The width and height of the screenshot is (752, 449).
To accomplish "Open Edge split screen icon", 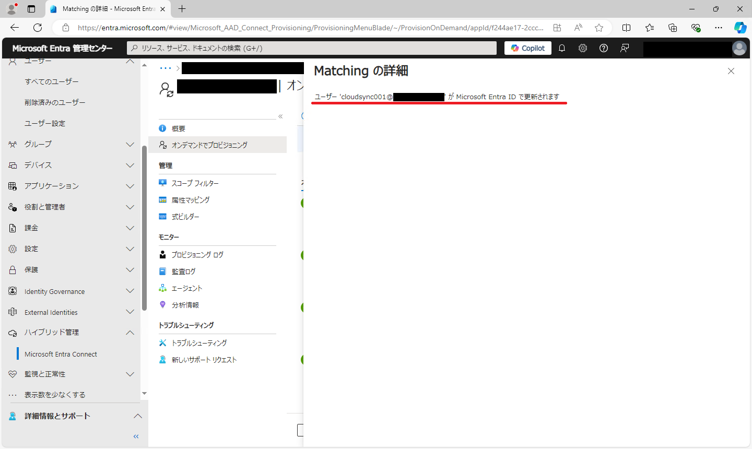I will [x=627, y=28].
